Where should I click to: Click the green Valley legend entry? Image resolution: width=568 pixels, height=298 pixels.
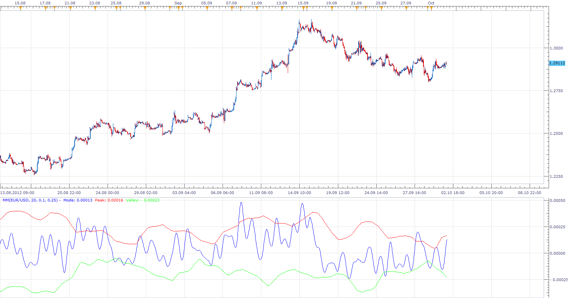143,200
